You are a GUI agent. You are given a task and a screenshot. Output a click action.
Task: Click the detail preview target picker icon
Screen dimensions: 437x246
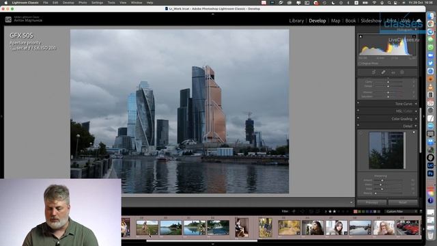(361, 133)
